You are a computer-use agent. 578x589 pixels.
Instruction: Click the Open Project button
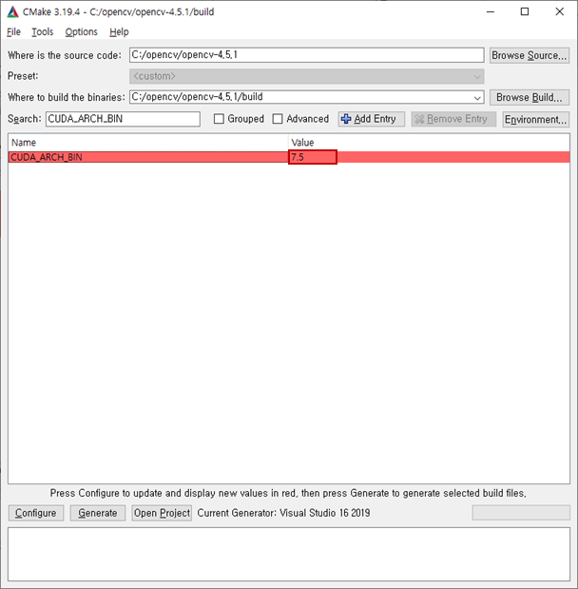tap(162, 513)
